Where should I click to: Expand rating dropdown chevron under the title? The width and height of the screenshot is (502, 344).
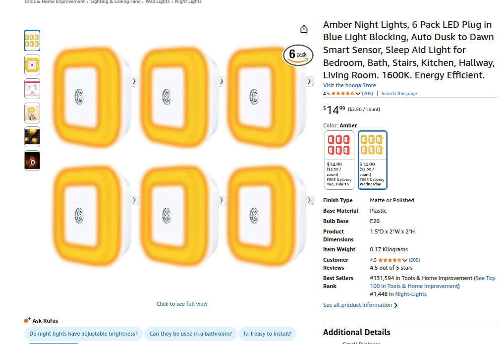[358, 94]
